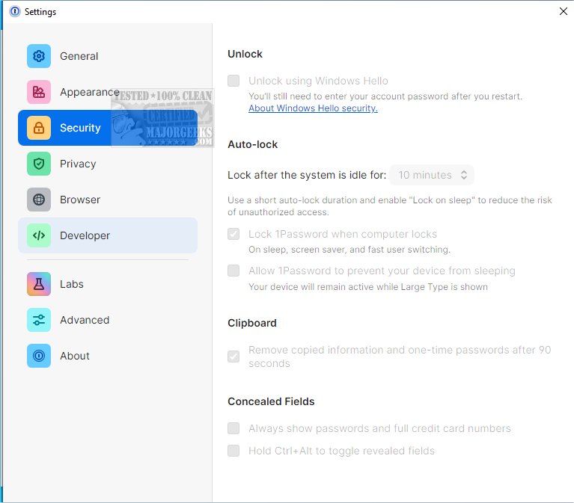
Task: View the About page
Action: tap(108, 356)
